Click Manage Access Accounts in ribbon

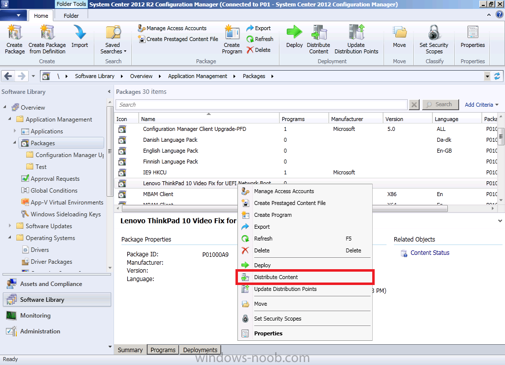(172, 28)
